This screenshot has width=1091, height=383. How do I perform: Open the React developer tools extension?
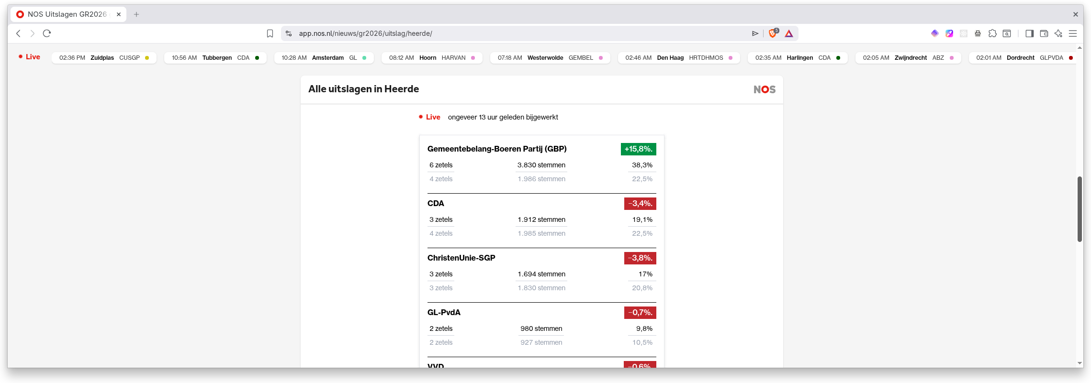(964, 33)
